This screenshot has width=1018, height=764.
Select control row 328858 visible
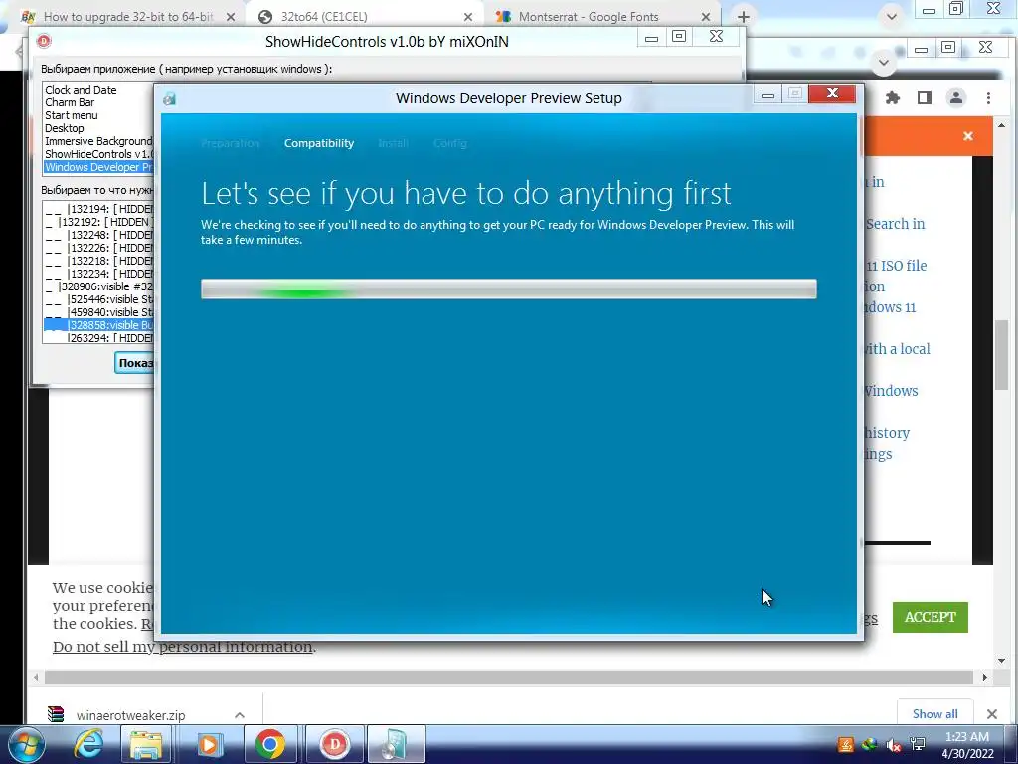98,325
